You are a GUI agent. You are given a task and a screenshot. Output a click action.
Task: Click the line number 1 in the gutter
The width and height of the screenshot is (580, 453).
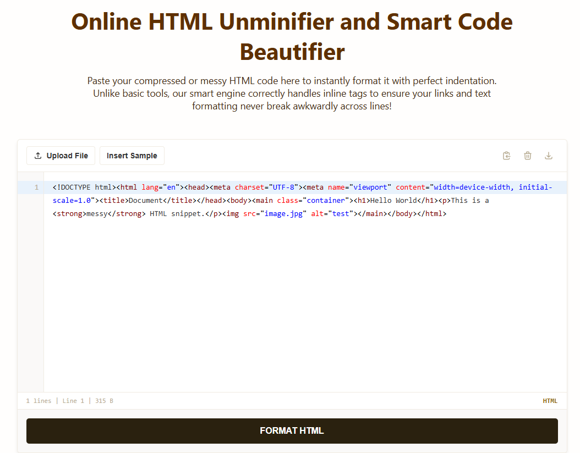click(36, 187)
